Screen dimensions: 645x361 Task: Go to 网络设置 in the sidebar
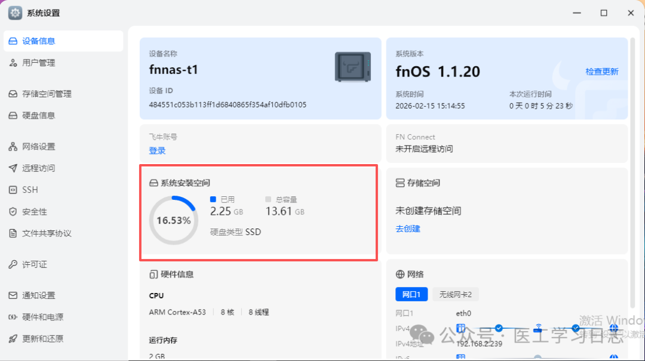[39, 146]
